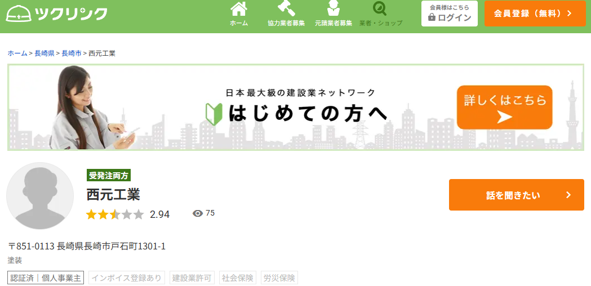The image size is (591, 286).
Task: Open the 業者・ショップ search icon
Action: 381,9
